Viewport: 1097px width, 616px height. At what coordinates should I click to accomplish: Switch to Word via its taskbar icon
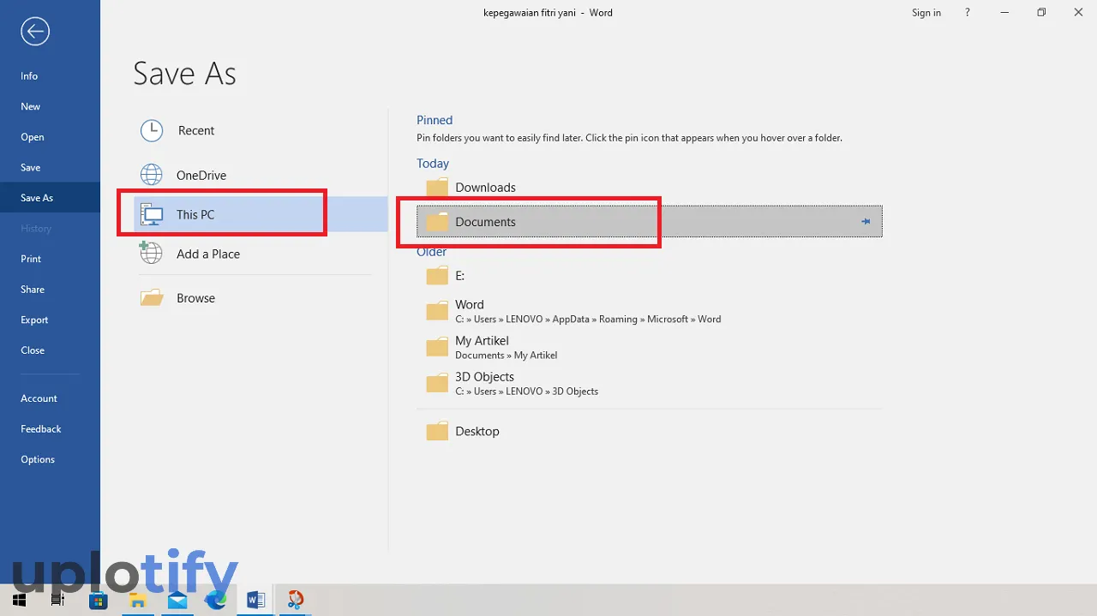[x=255, y=600]
